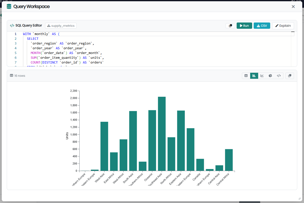Copy the SQL query with the editor copy icon
This screenshot has height=203, width=304.
coord(230,26)
